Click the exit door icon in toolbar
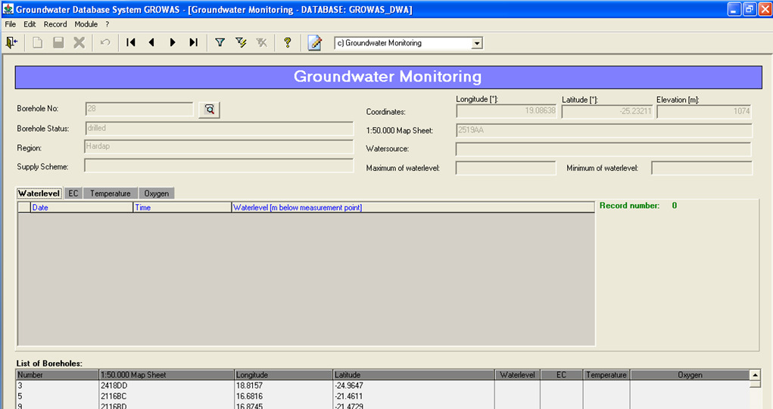 [11, 43]
